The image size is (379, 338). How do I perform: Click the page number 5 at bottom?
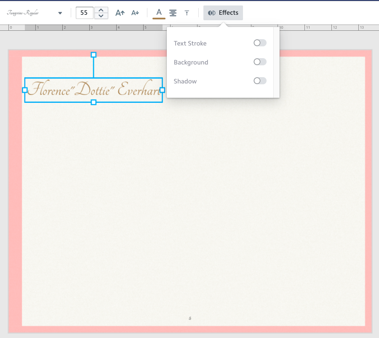190,318
